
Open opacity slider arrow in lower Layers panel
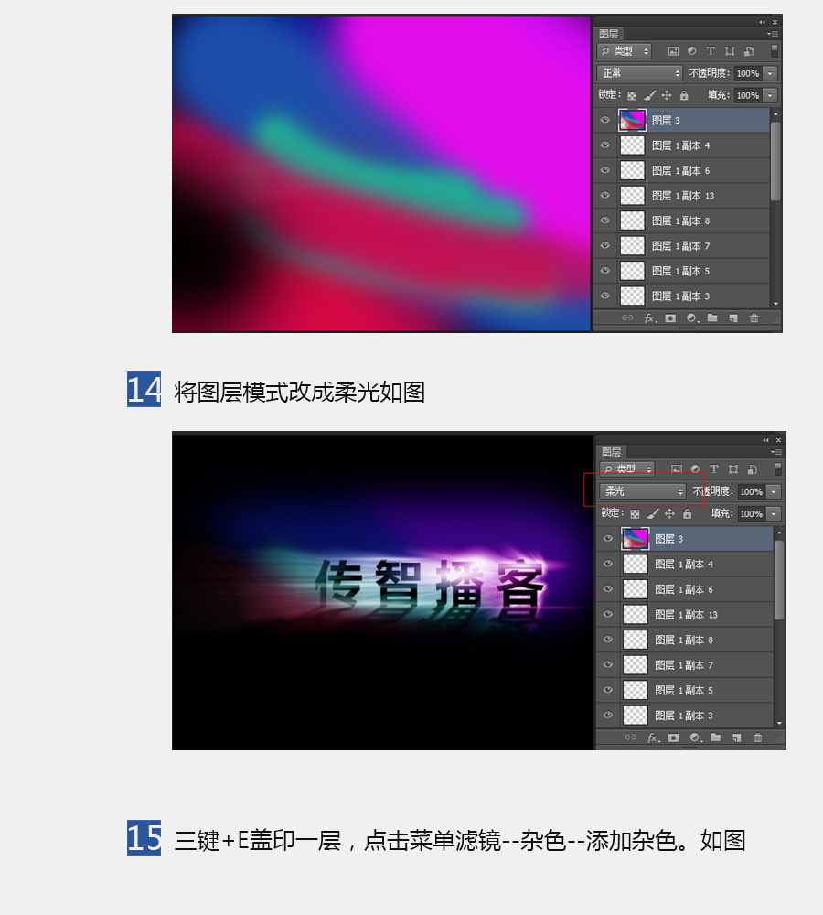(x=774, y=492)
